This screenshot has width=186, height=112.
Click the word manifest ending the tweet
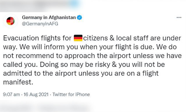pos(18,82)
